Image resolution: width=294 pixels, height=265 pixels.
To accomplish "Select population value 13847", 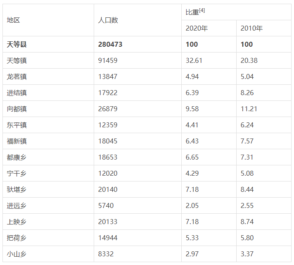I will tap(108, 77).
